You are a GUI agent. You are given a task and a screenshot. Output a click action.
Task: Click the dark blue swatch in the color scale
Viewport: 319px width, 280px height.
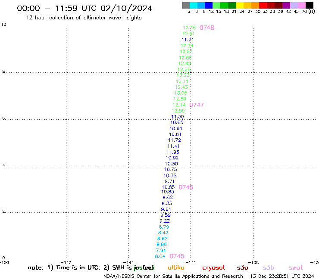point(209,5)
